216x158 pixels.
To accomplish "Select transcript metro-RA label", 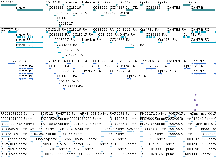I will [x=24, y=35].
